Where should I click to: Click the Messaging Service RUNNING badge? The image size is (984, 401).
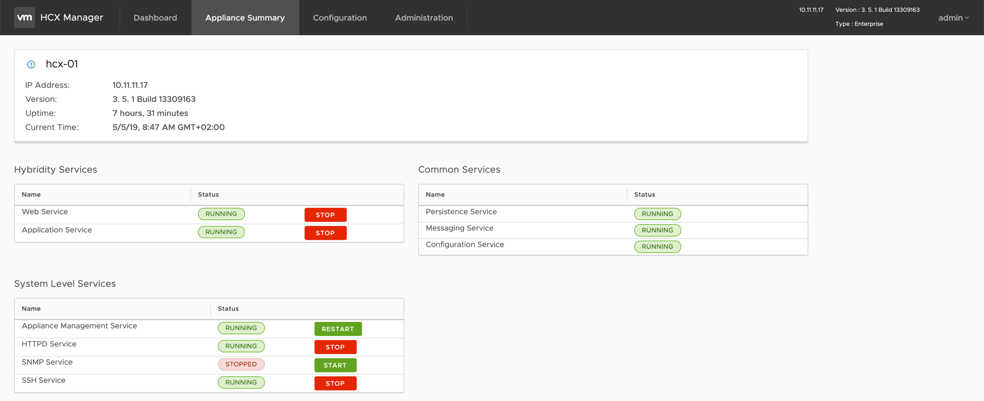pos(657,230)
